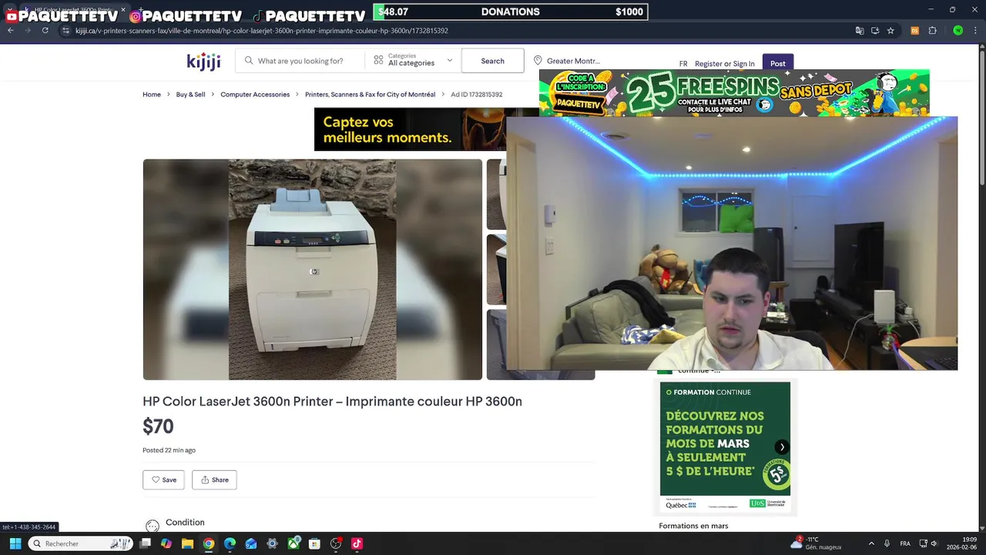The height and width of the screenshot is (555, 986).
Task: Show hidden system tray icons
Action: (x=871, y=543)
